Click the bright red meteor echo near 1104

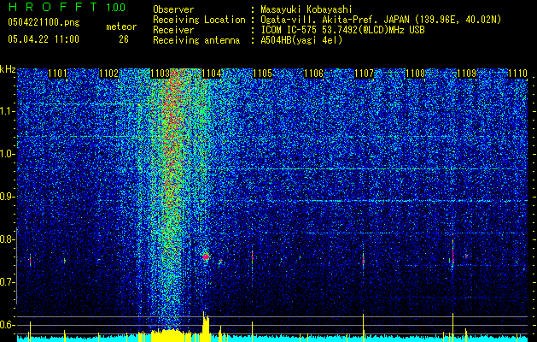[x=206, y=256]
